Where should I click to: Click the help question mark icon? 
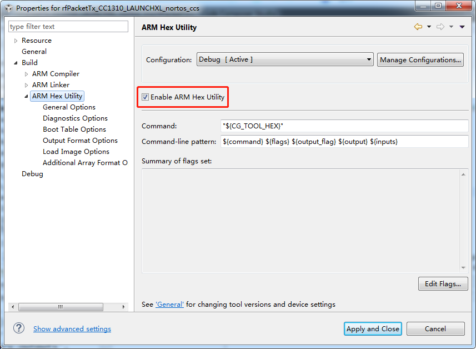coord(19,328)
